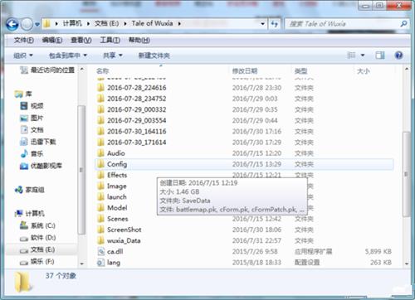
Task: Select 库 in the navigation pane
Action: 23,94
